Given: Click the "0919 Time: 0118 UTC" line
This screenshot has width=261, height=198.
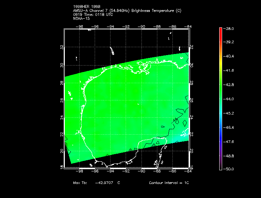Looking at the screenshot, I should (93, 15).
